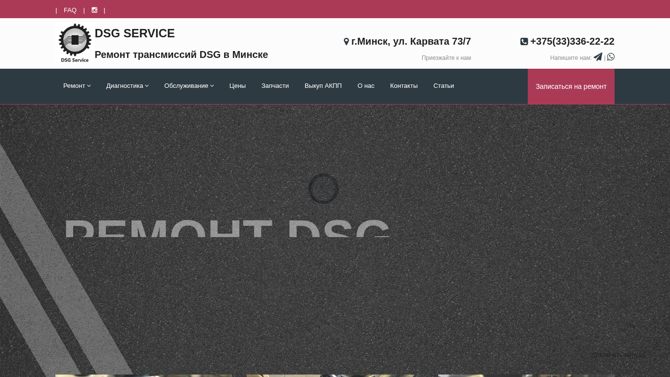
Task: Click the Приезжайте к нам caption
Action: click(x=446, y=58)
